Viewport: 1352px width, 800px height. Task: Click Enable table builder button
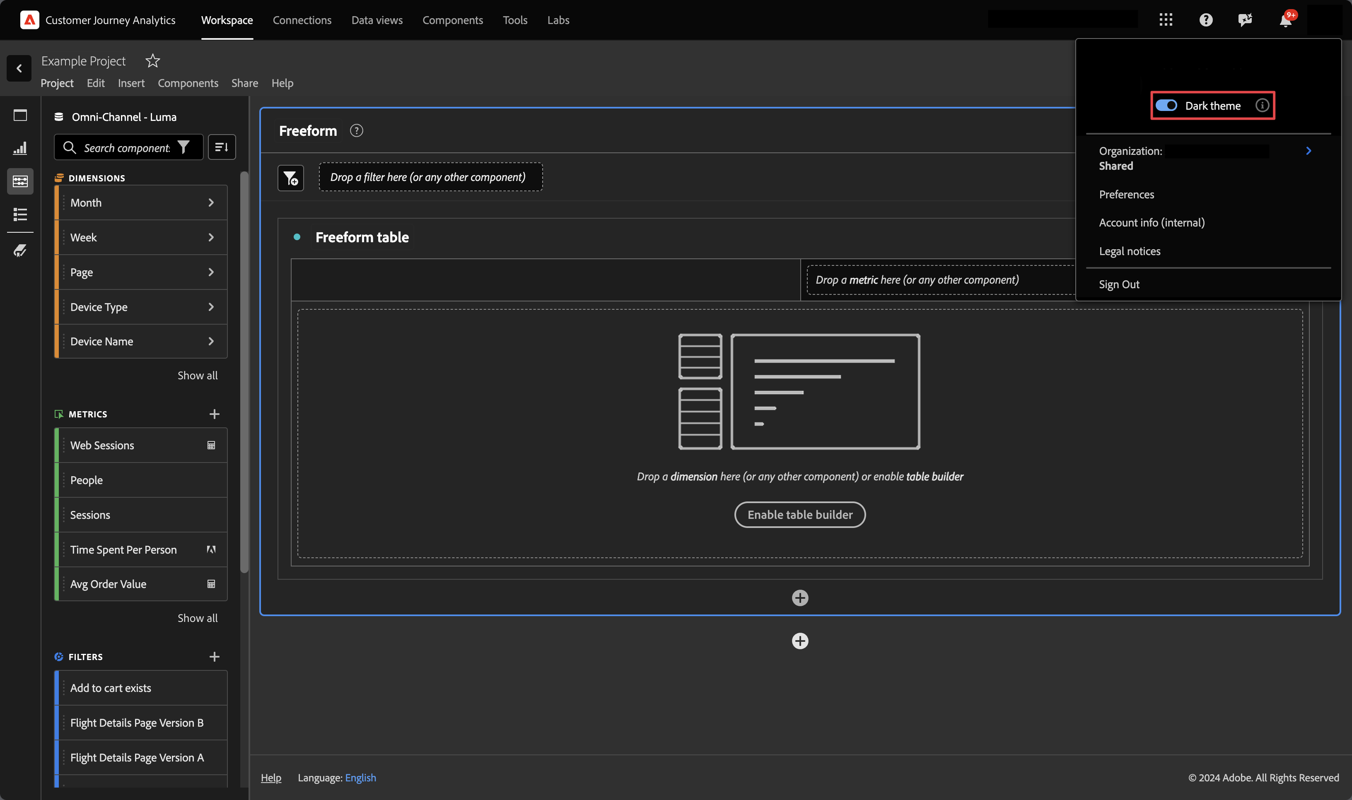800,515
